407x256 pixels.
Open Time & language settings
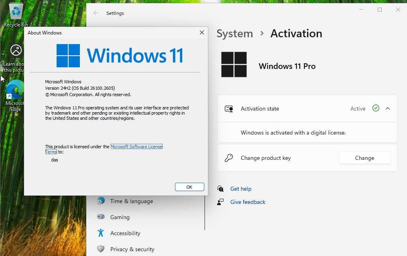pyautogui.click(x=131, y=201)
